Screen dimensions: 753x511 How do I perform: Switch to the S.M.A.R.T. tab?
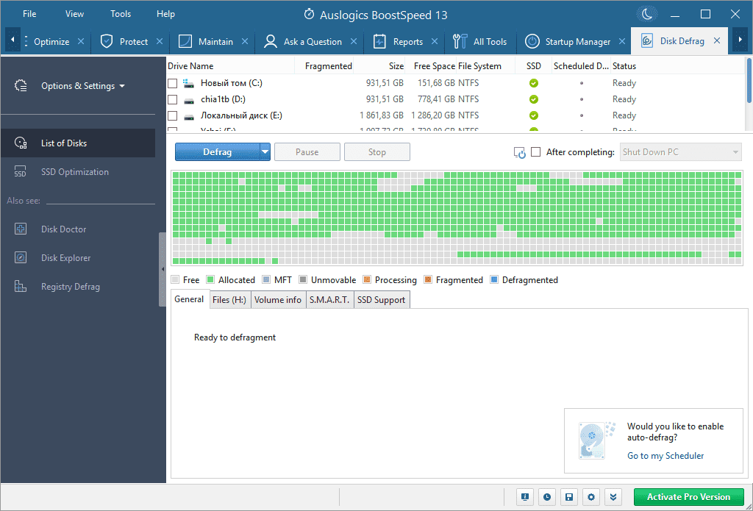tap(329, 300)
